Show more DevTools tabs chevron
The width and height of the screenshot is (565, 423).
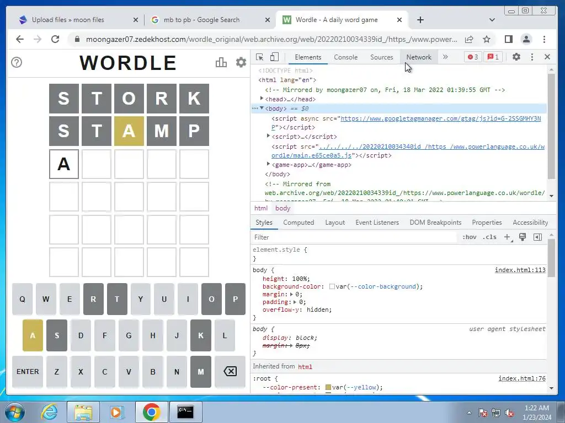[x=445, y=57]
